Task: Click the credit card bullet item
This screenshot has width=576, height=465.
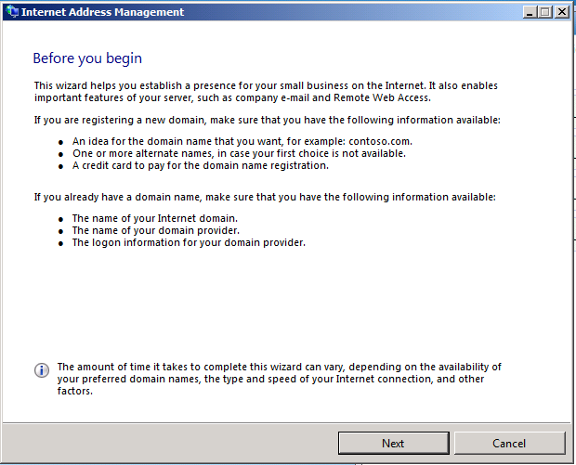Action: pyautogui.click(x=200, y=165)
